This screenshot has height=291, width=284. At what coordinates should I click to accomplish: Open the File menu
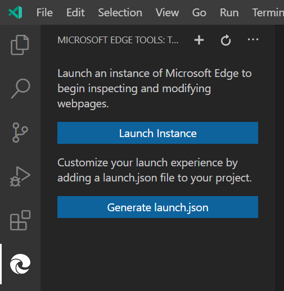[x=44, y=12]
